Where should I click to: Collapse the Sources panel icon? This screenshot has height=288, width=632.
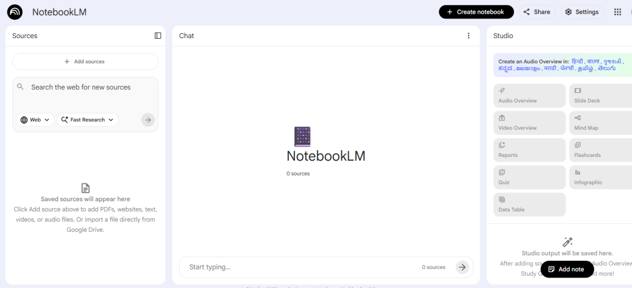[x=158, y=36]
